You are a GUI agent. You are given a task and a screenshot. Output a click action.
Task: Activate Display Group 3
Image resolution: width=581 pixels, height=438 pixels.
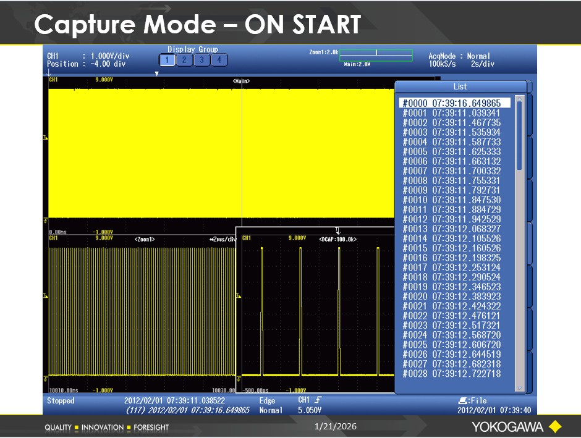click(x=201, y=60)
